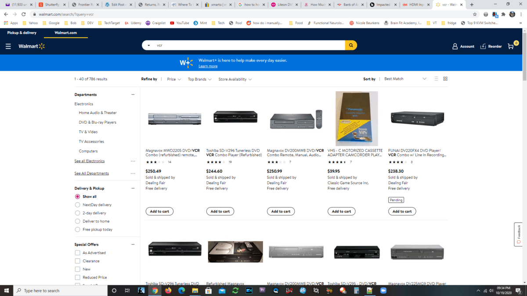The width and height of the screenshot is (527, 296).
Task: Click more options dots beside See All Departments
Action: pos(133,173)
